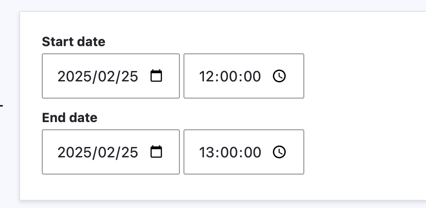Select the hour 13 in End time
Image resolution: width=426 pixels, height=208 pixels.
coord(207,152)
